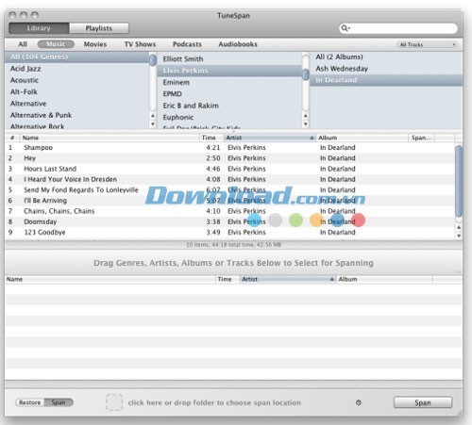Click the small gear icon beside Span button
Image resolution: width=472 pixels, height=425 pixels.
358,402
